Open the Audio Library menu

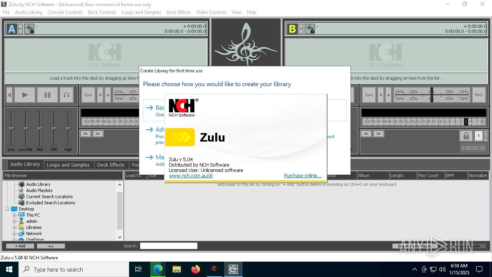(x=28, y=12)
